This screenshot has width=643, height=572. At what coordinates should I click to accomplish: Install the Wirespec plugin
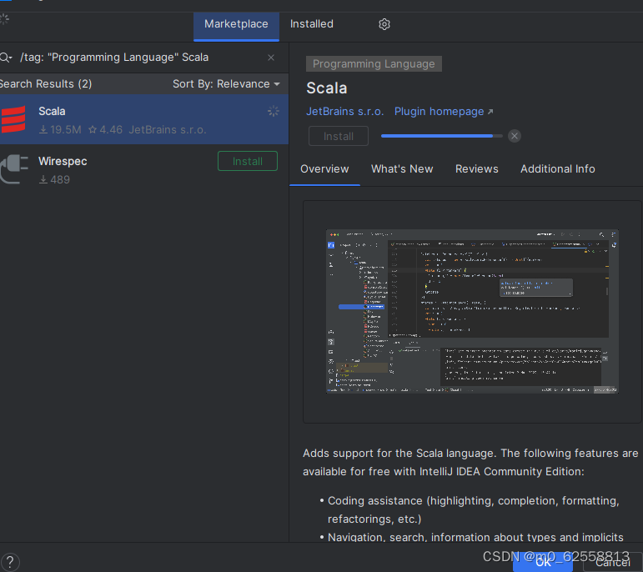248,161
